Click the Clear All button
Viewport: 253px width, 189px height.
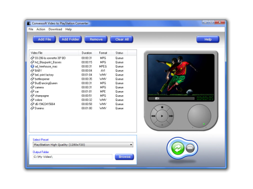pos(122,39)
